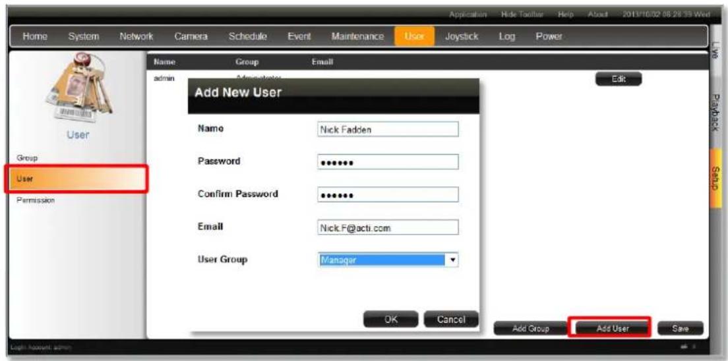This screenshot has height=361, width=728.
Task: Click Hide Toolbar in the top bar
Action: tap(522, 15)
